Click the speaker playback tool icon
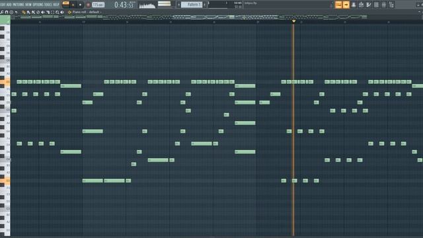Image resolution: width=423 pixels, height=238 pixels. pyautogui.click(x=62, y=12)
